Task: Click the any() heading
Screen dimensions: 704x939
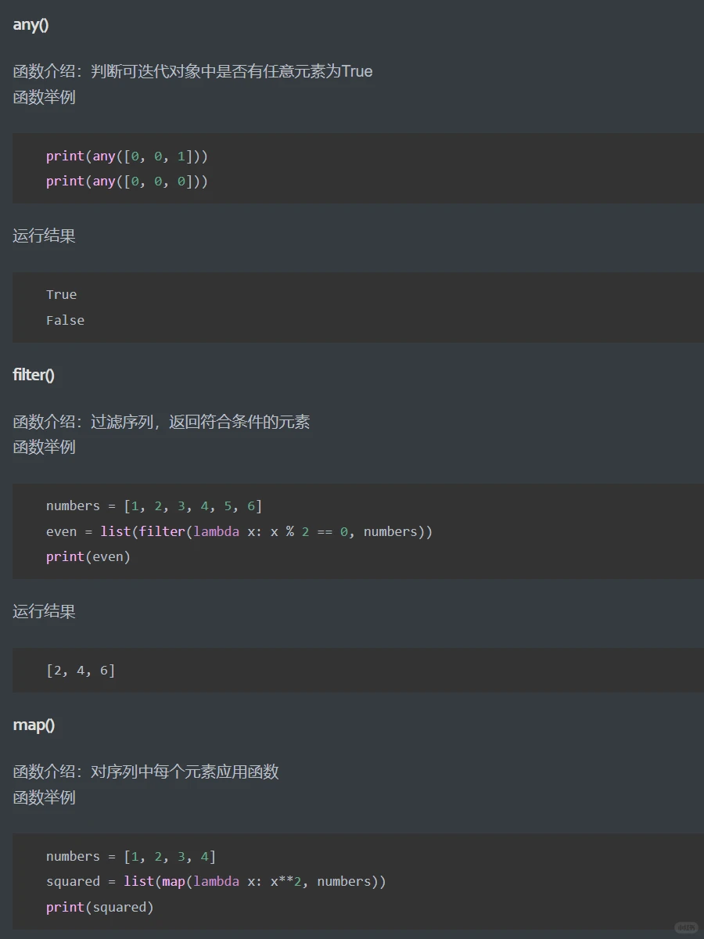Action: click(29, 24)
